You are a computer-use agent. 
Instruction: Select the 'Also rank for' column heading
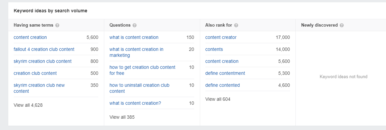coord(218,25)
